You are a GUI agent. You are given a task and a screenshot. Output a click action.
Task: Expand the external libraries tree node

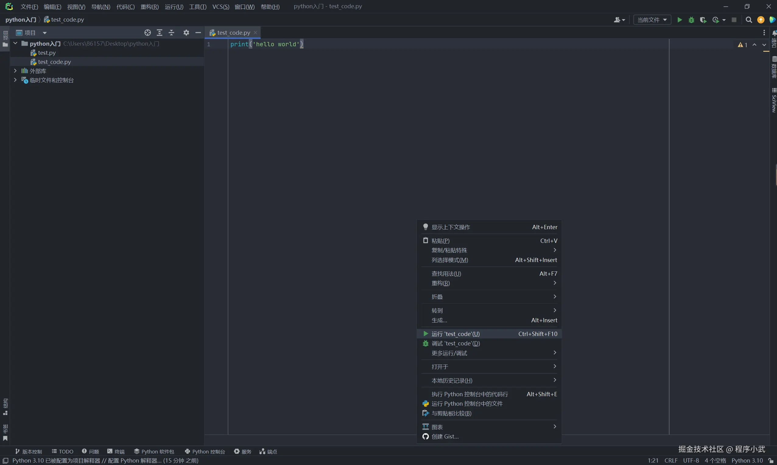click(15, 71)
